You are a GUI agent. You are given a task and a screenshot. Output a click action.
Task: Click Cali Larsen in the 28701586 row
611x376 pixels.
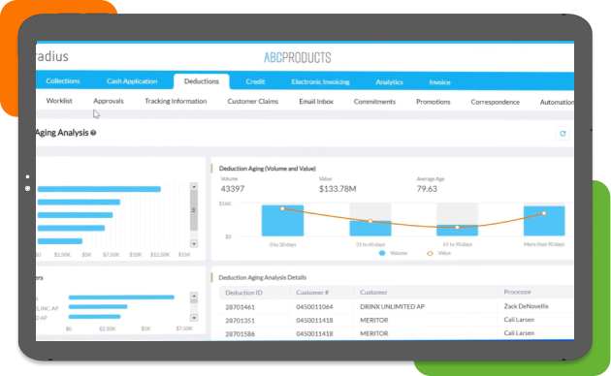click(519, 332)
